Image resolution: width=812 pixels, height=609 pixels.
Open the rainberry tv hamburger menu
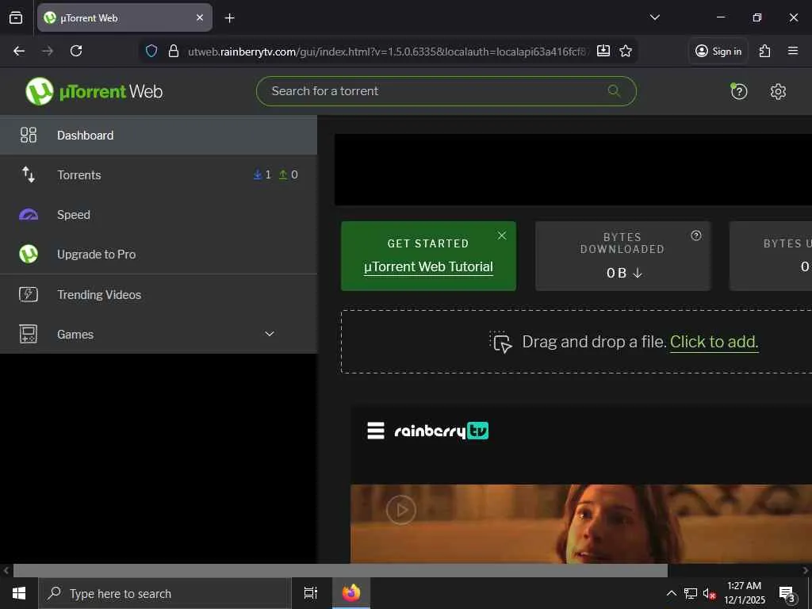pos(376,431)
